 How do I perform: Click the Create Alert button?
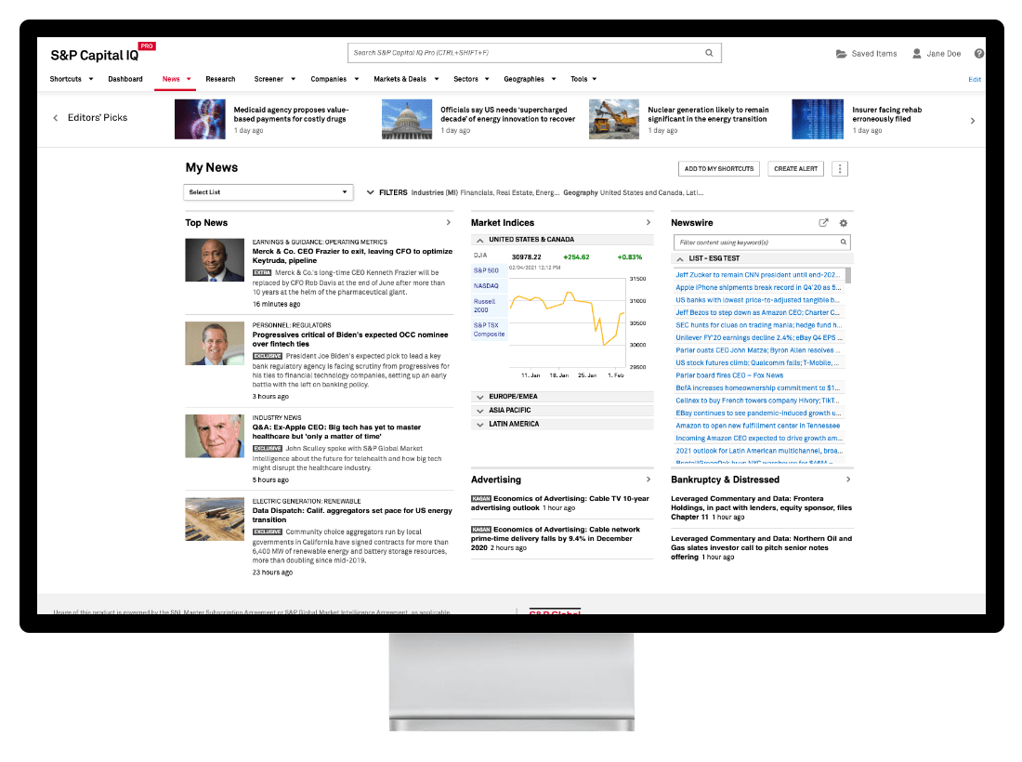tap(795, 169)
